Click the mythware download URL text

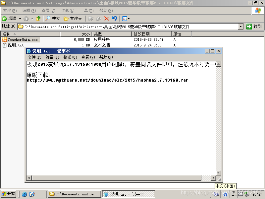[107, 80]
